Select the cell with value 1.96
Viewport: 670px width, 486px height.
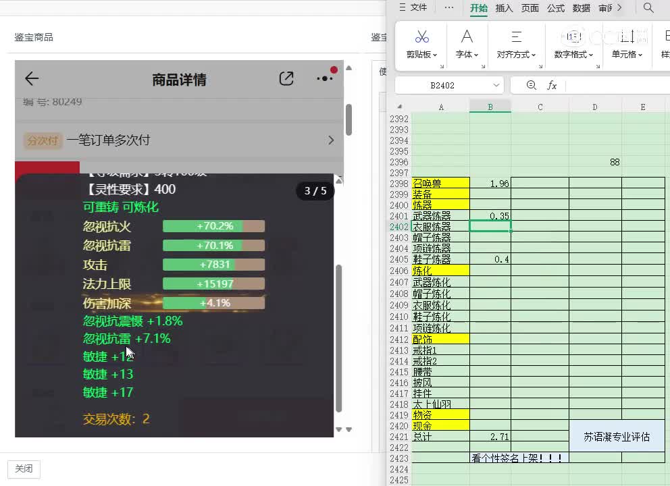(x=490, y=183)
